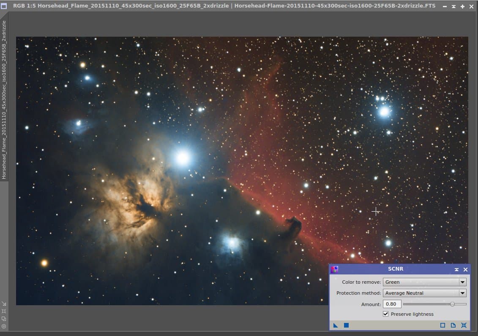Click the Apply square button in SCNR

click(346, 325)
